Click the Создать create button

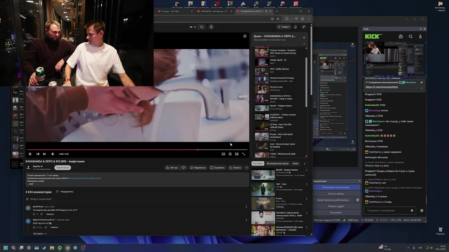point(283,27)
